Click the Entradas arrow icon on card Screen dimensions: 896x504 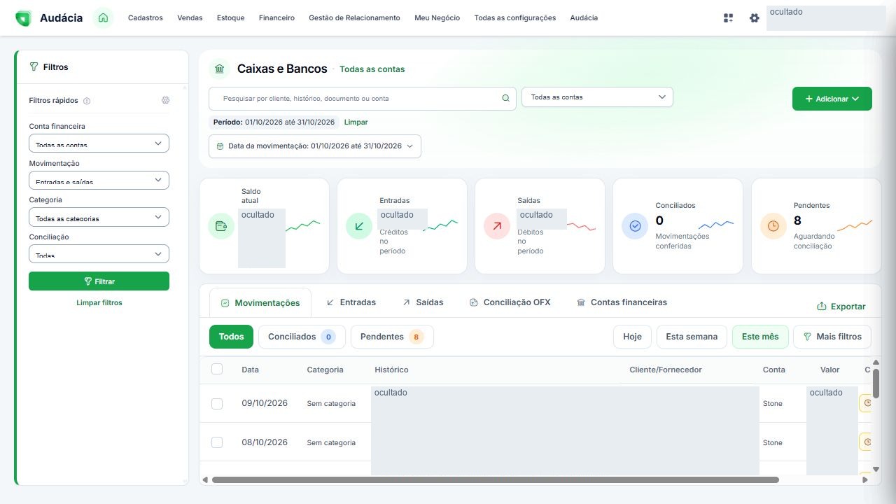pyautogui.click(x=359, y=226)
